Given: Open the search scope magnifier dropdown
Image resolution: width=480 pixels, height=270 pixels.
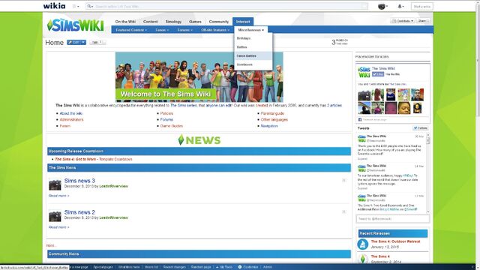Looking at the screenshot, I should tap(90, 6).
